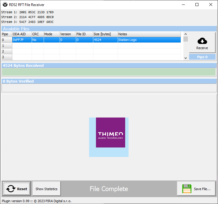Click the Reset button with arrows icon
This screenshot has height=204, width=218.
(x=16, y=189)
